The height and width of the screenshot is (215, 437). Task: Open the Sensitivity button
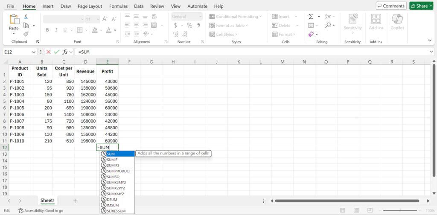point(353,23)
